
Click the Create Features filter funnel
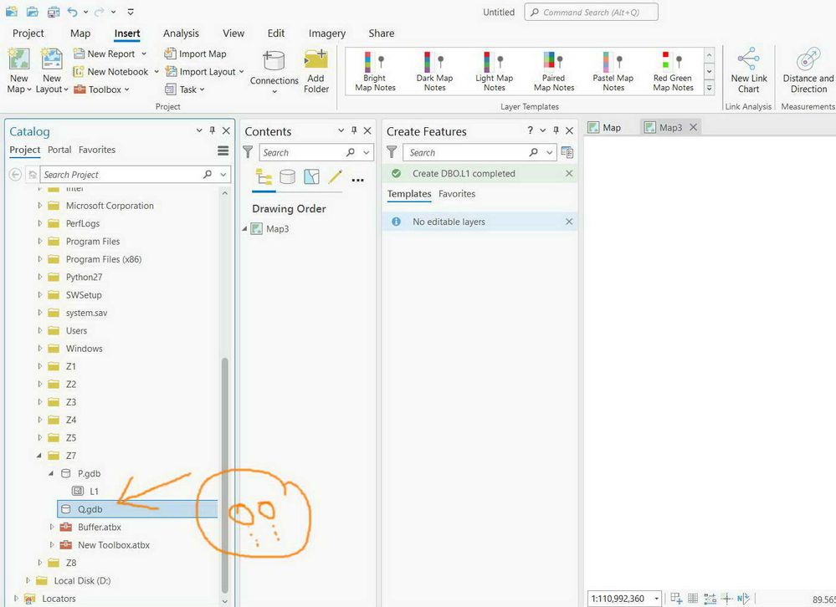click(x=392, y=152)
